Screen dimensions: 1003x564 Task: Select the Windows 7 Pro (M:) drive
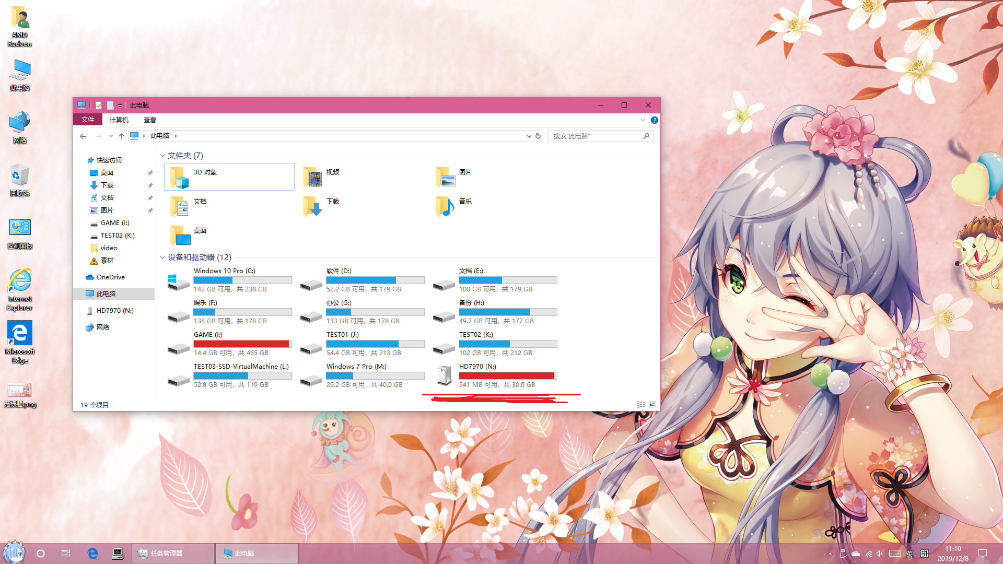coord(361,375)
